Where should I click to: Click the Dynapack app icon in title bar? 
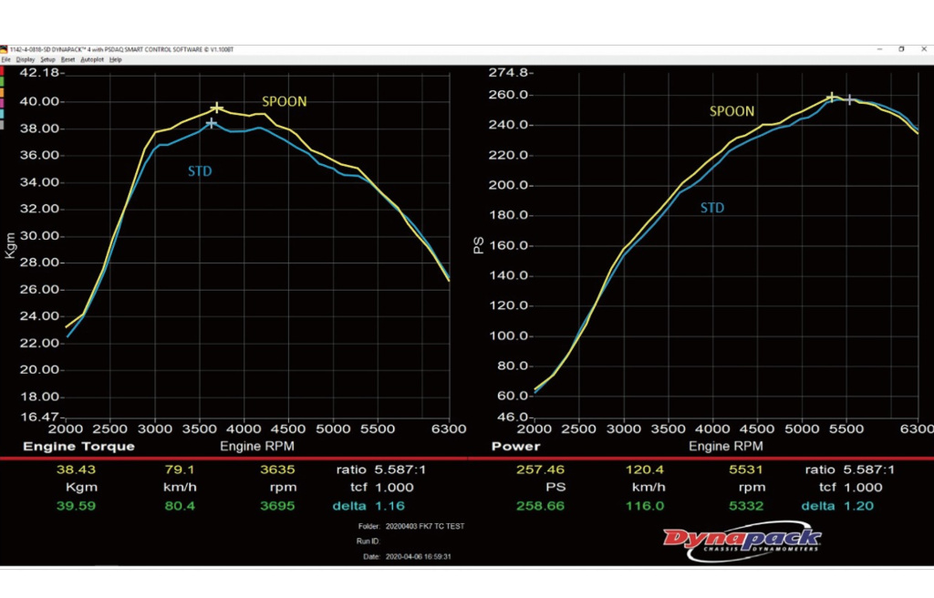(4, 49)
